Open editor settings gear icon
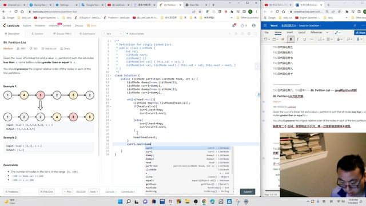 (x=249, y=34)
